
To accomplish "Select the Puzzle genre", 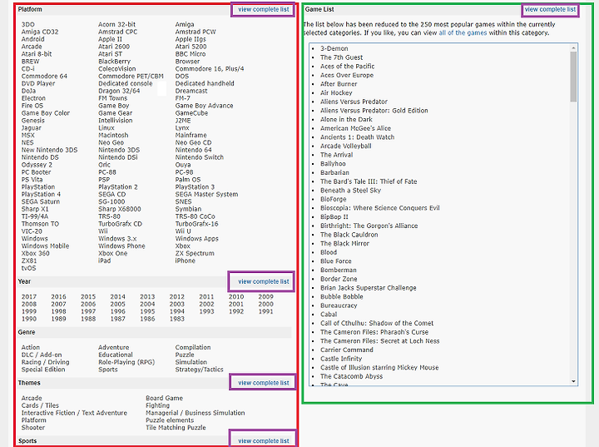I will (185, 355).
